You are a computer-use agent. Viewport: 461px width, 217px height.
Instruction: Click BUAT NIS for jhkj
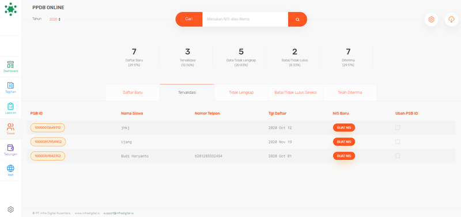[344, 128]
